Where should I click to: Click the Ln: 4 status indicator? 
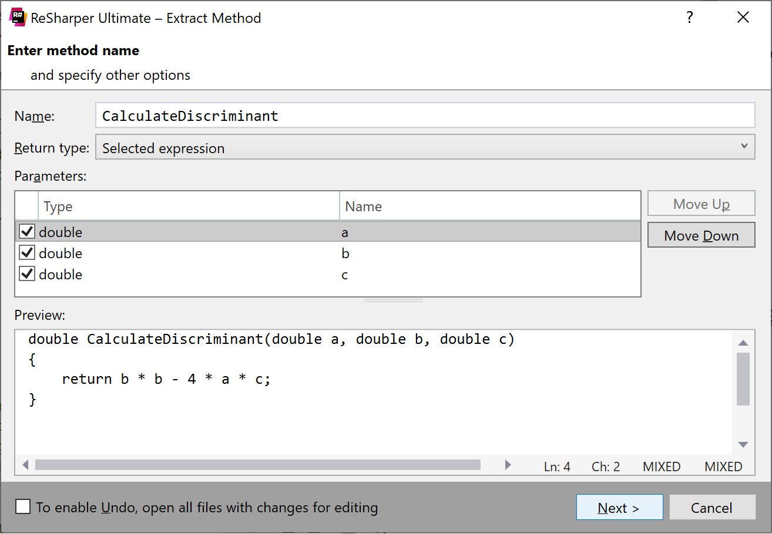[x=556, y=466]
